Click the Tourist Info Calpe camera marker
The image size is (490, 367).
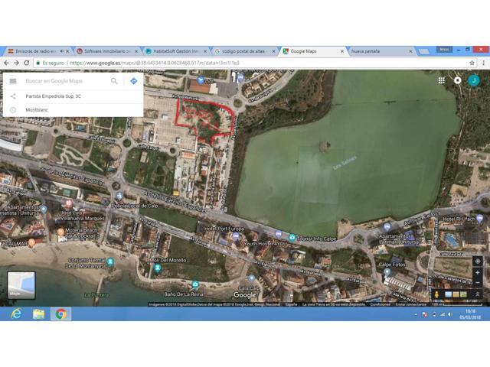click(292, 238)
